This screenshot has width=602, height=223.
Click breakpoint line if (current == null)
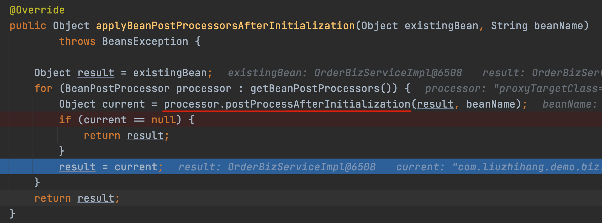point(301,120)
